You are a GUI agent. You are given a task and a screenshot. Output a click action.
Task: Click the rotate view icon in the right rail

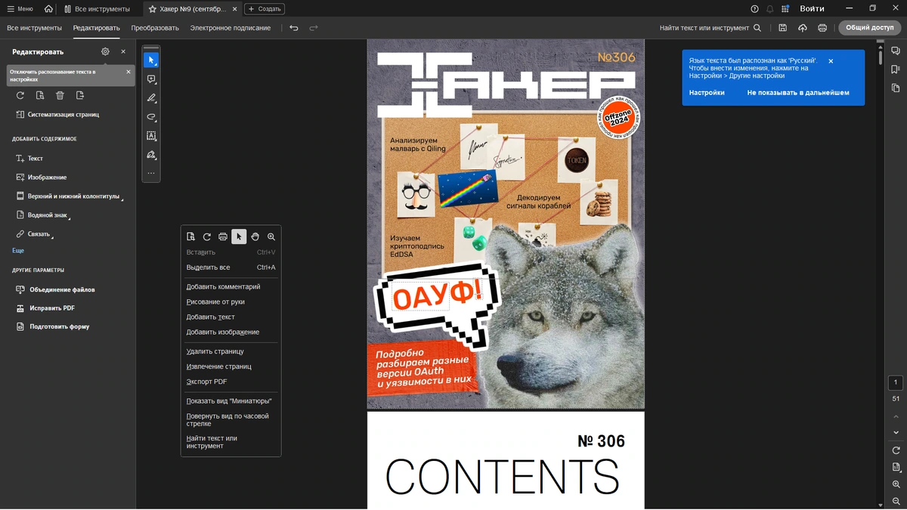tap(896, 450)
